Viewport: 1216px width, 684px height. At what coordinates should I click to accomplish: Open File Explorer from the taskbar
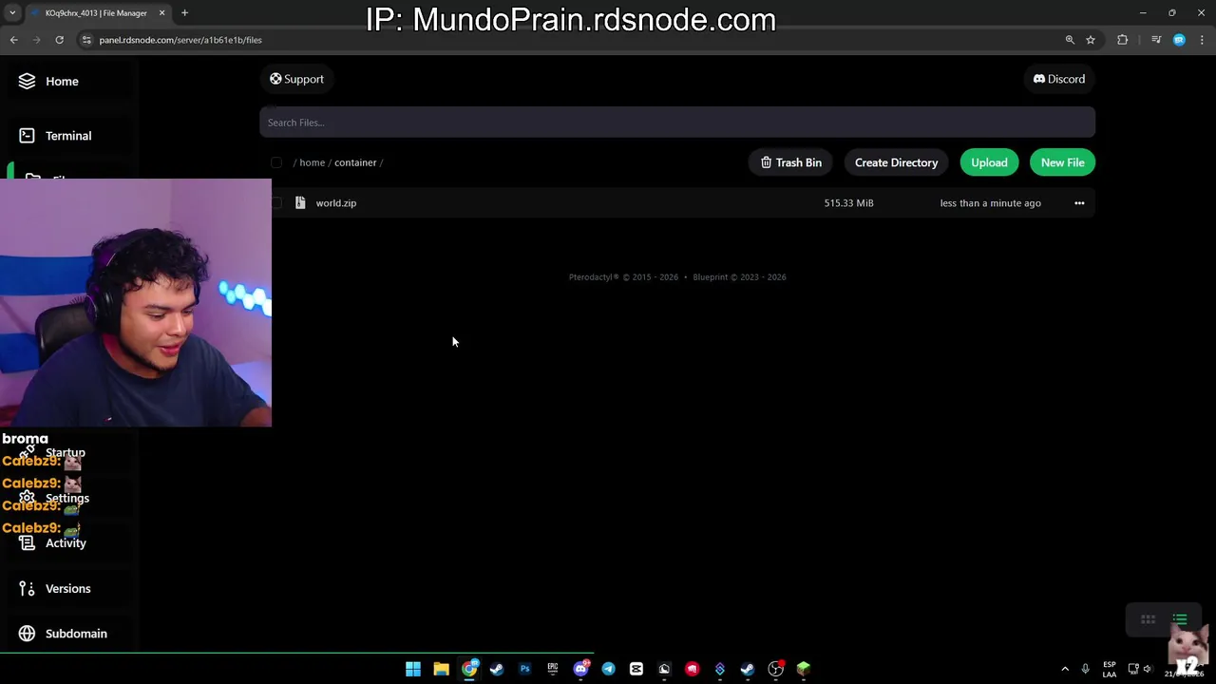coord(441,669)
